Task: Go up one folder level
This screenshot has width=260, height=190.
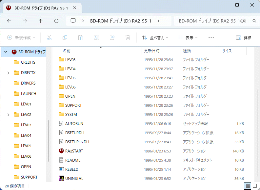Action: [40, 21]
